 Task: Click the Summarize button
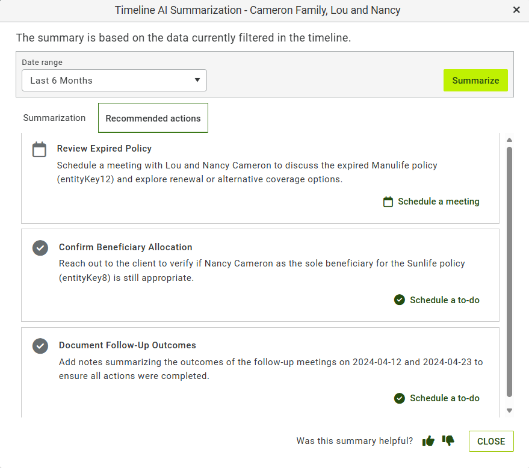pos(475,80)
